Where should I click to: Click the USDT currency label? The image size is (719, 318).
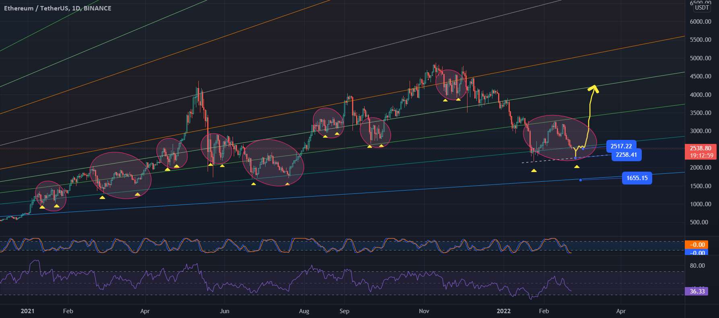tap(702, 7)
